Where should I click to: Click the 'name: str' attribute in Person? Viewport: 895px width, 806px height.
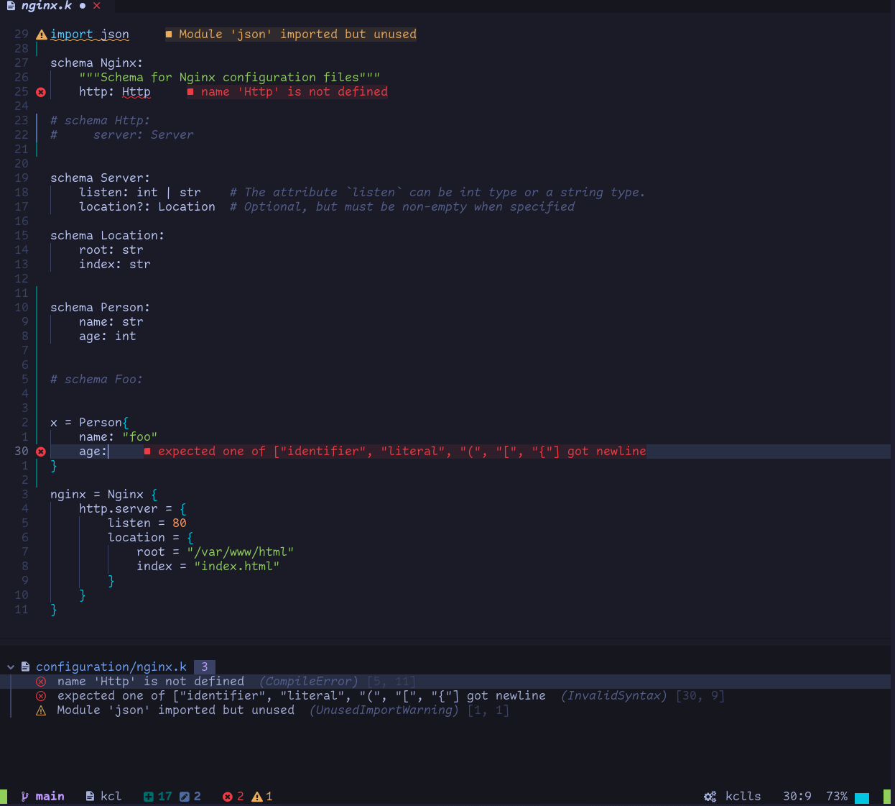click(111, 322)
